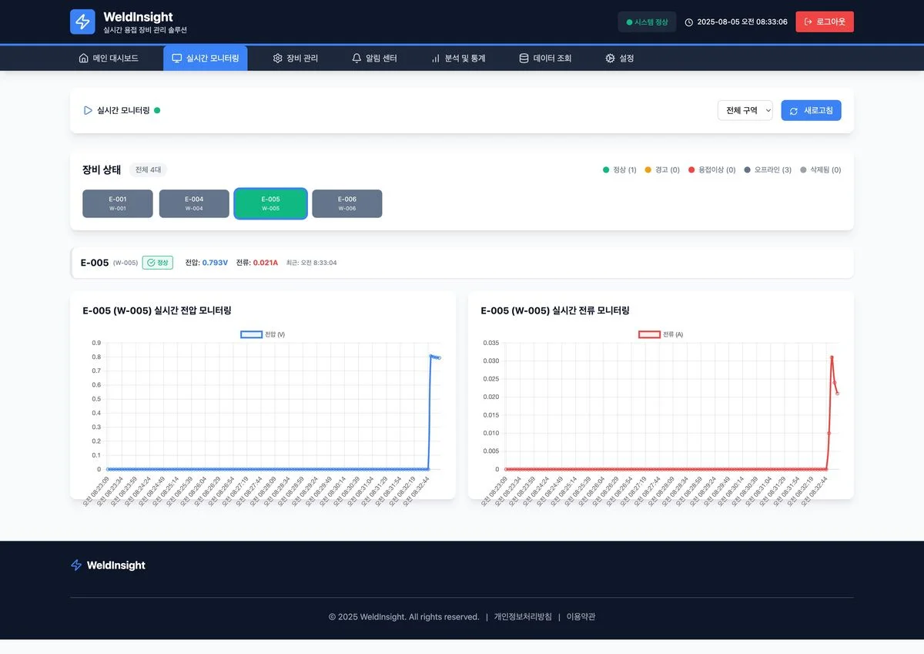Open the 데이터 조회 menu tab
The height and width of the screenshot is (654, 924).
[x=545, y=59]
